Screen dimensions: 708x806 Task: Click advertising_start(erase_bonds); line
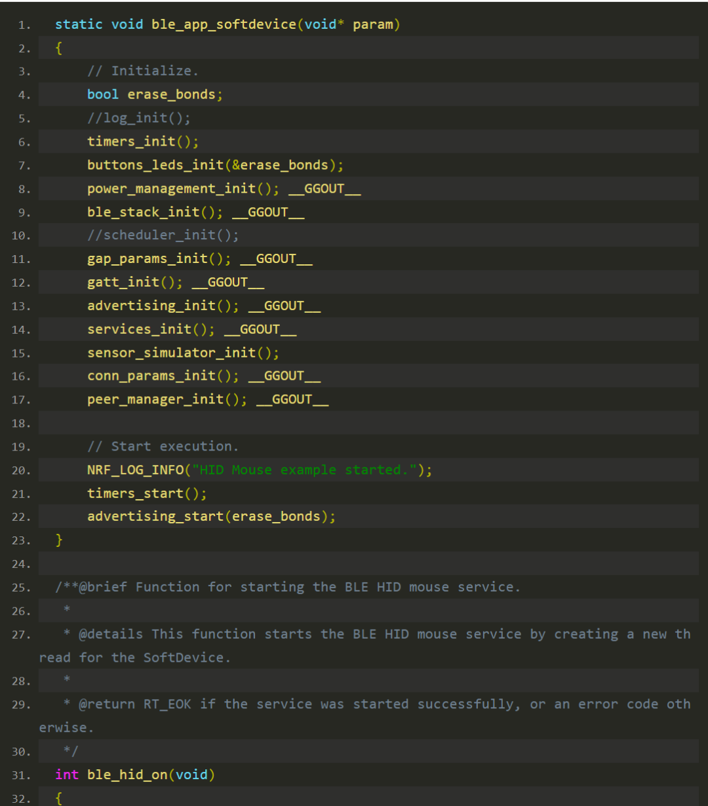212,517
